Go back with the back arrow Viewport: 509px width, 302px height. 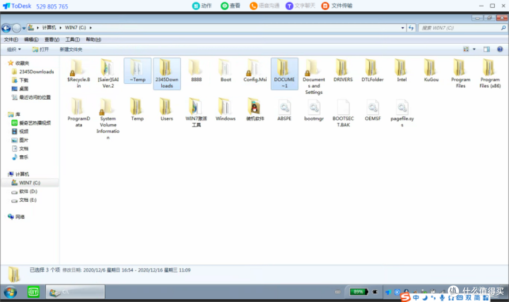[x=6, y=28]
